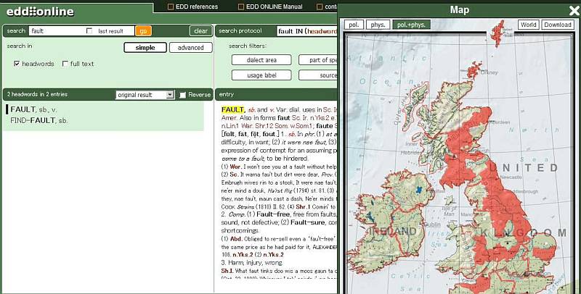
Task: Tick the last result checkbox
Action: click(x=89, y=31)
